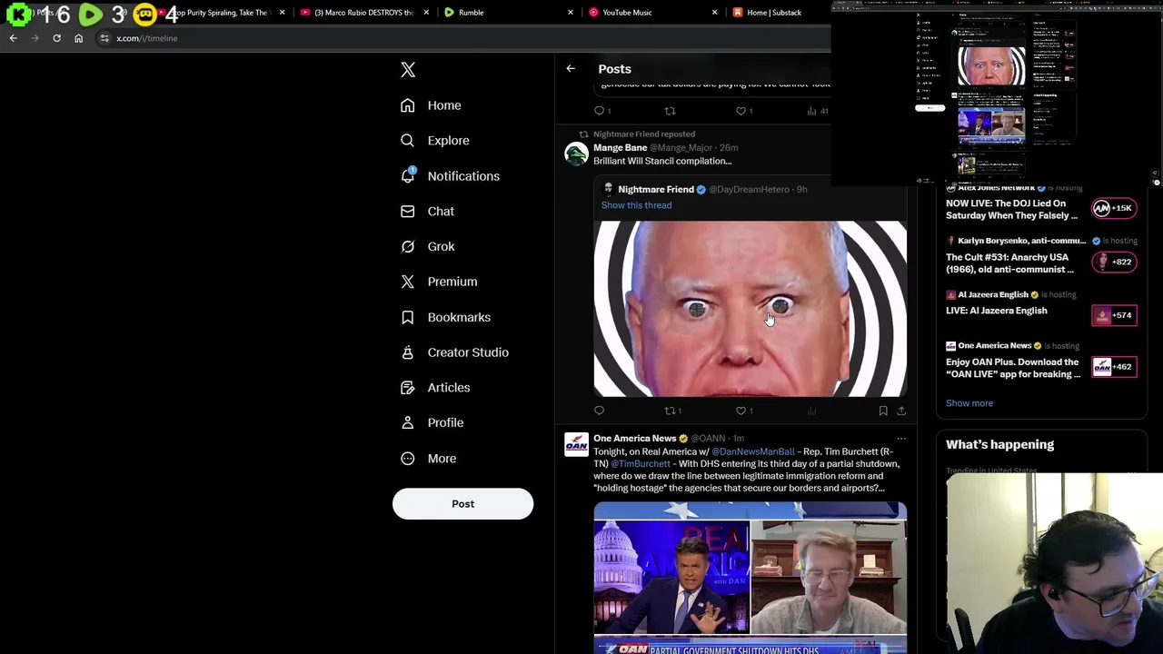The image size is (1163, 654).
Task: Open Creator Studio in the sidebar
Action: 455,352
